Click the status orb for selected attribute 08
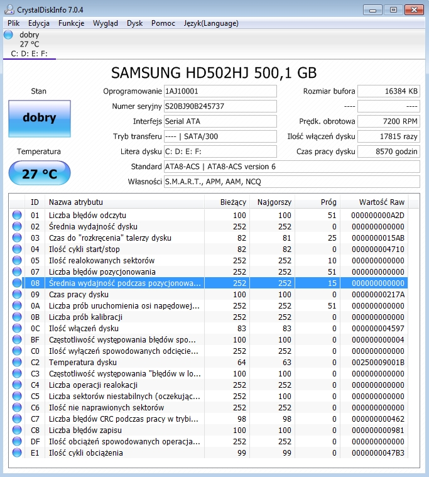The width and height of the screenshot is (429, 477). click(17, 283)
